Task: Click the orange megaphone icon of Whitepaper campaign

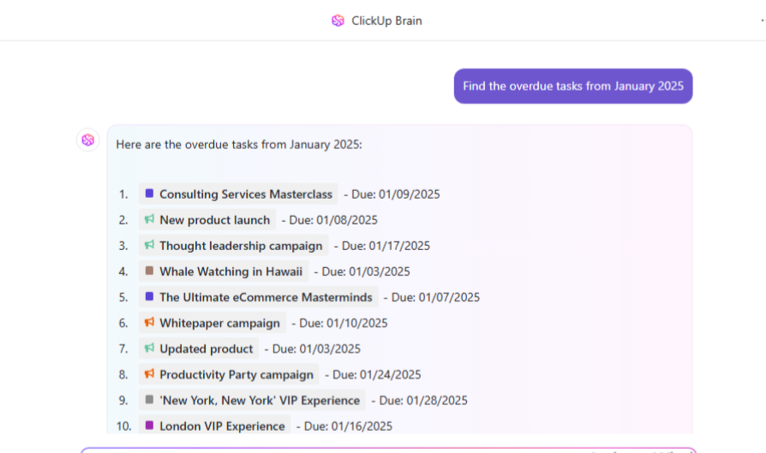Action: pyautogui.click(x=149, y=323)
